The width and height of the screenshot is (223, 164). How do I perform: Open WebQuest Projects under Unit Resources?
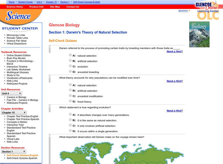pyautogui.click(x=17, y=103)
